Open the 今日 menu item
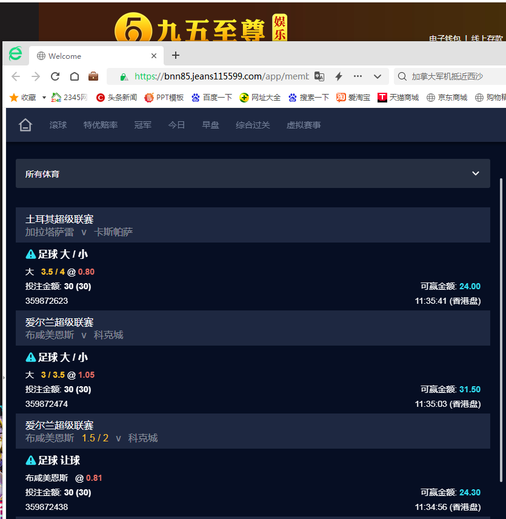506x519 pixels. tap(176, 125)
